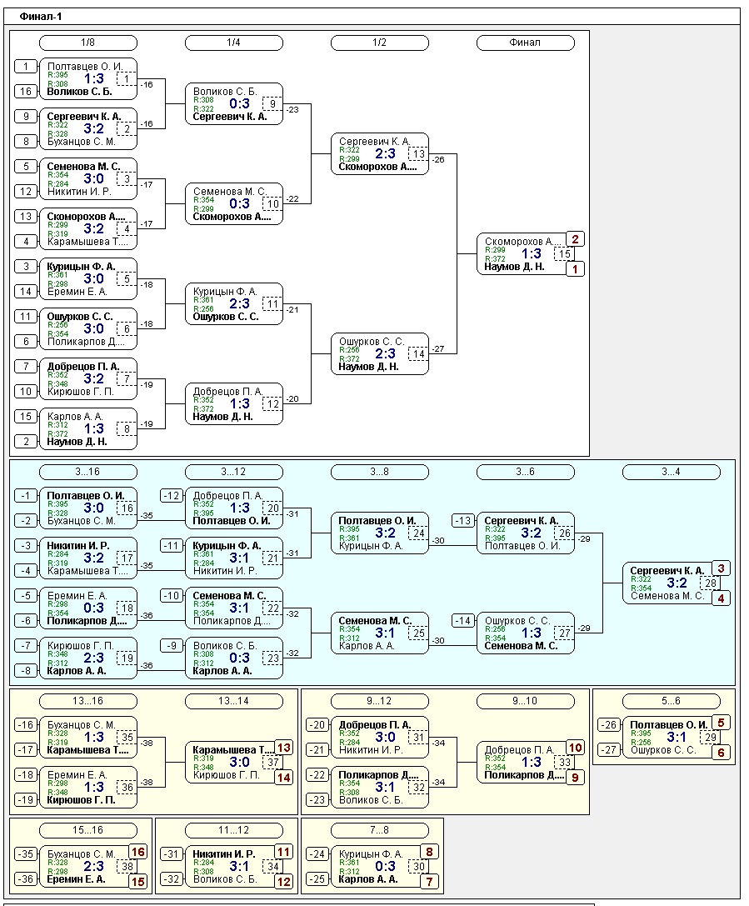Click place badge 7 beside Карлов А. А.
The image size is (749, 906).
pyautogui.click(x=429, y=882)
